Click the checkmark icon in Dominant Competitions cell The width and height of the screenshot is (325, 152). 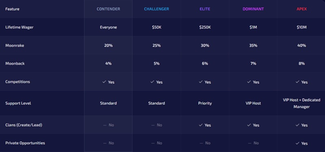249,82
